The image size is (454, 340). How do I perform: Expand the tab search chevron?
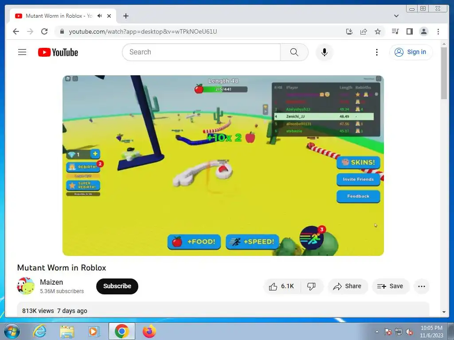tap(396, 16)
